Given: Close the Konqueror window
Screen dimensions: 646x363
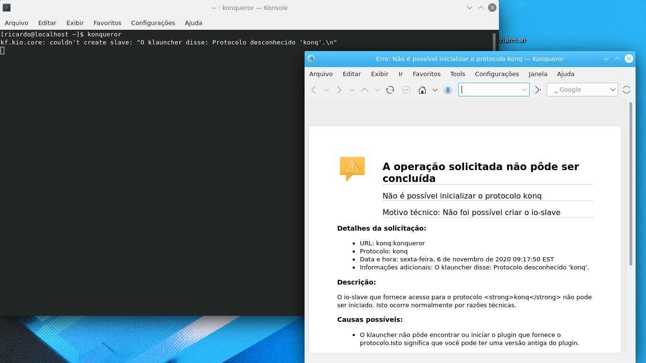Looking at the screenshot, I should [x=629, y=59].
